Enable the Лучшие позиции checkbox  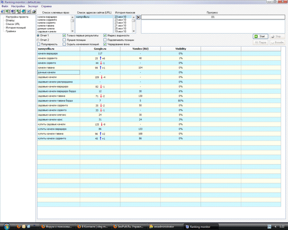(x=64, y=40)
